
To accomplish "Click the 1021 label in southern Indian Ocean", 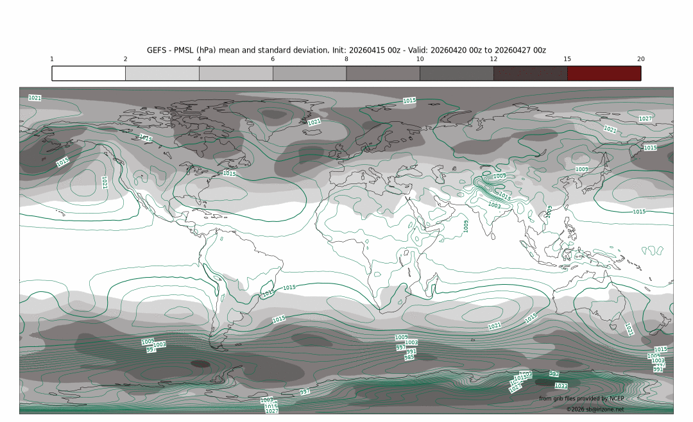I will (x=494, y=326).
